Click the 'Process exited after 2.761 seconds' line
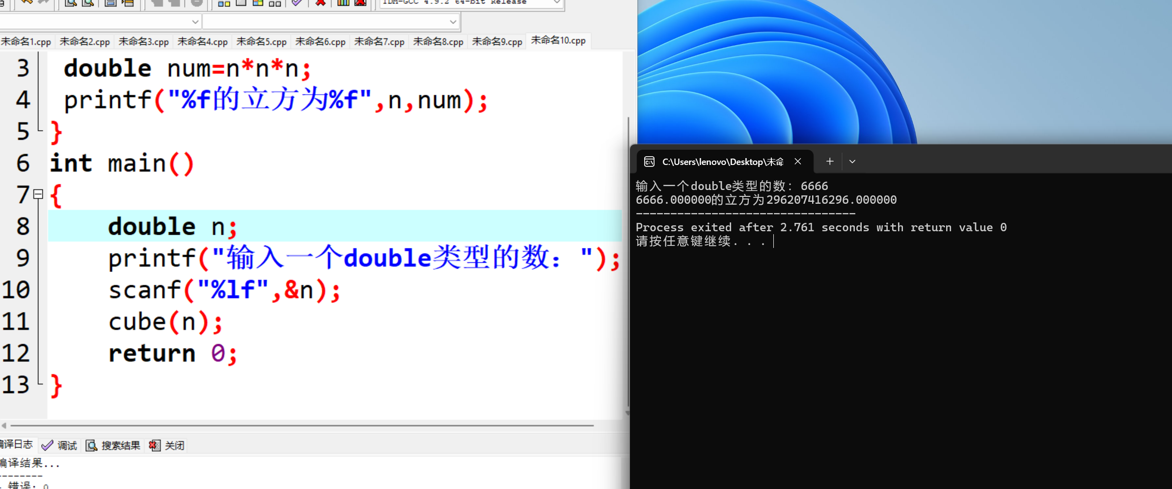The width and height of the screenshot is (1172, 489). (821, 227)
